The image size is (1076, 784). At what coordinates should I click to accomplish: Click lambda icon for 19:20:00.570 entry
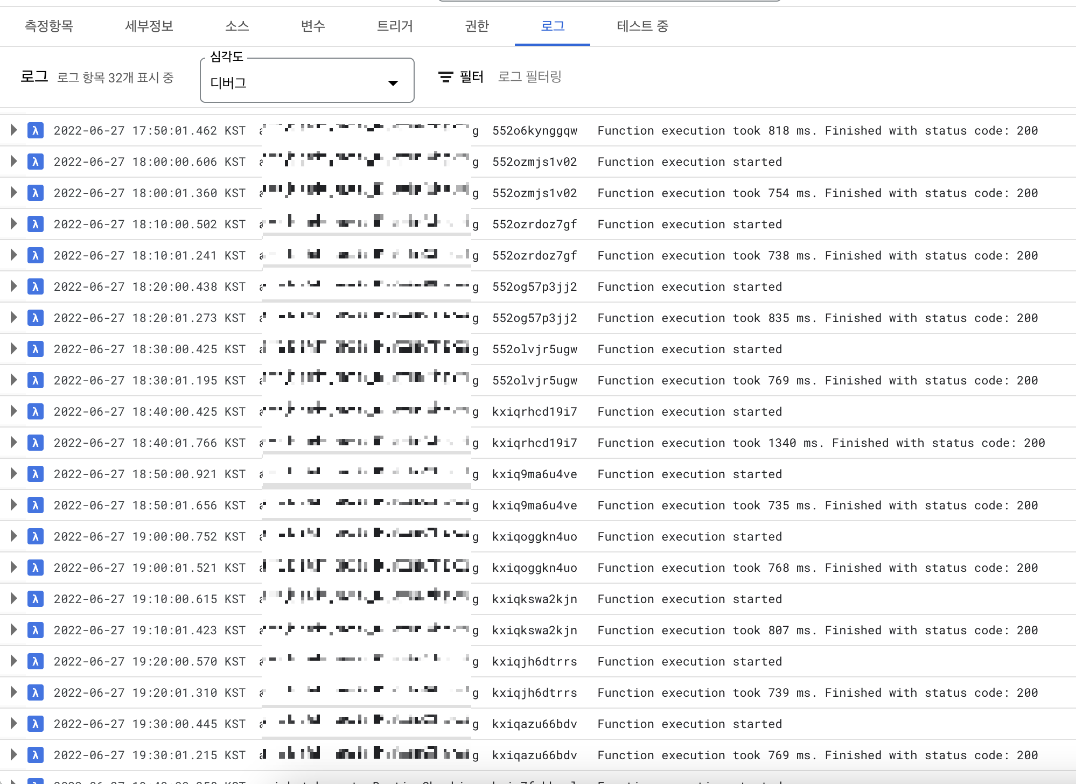point(36,661)
